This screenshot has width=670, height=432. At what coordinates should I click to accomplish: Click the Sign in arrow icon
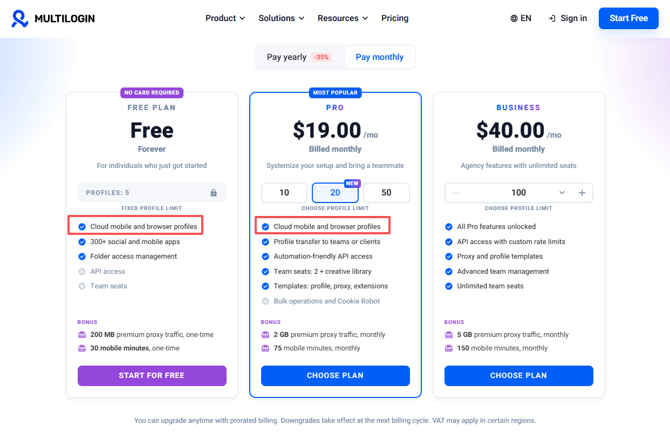(552, 18)
